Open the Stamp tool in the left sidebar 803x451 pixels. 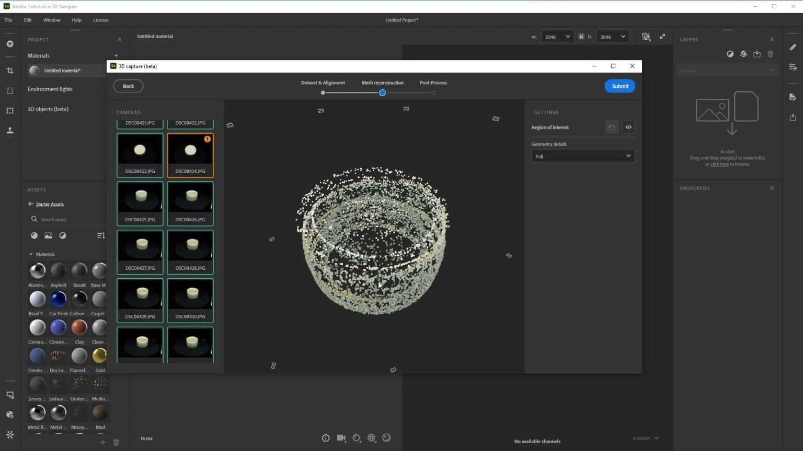coord(9,130)
